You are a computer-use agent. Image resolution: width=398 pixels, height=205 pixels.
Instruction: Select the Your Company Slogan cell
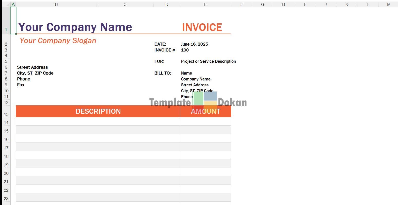(58, 41)
